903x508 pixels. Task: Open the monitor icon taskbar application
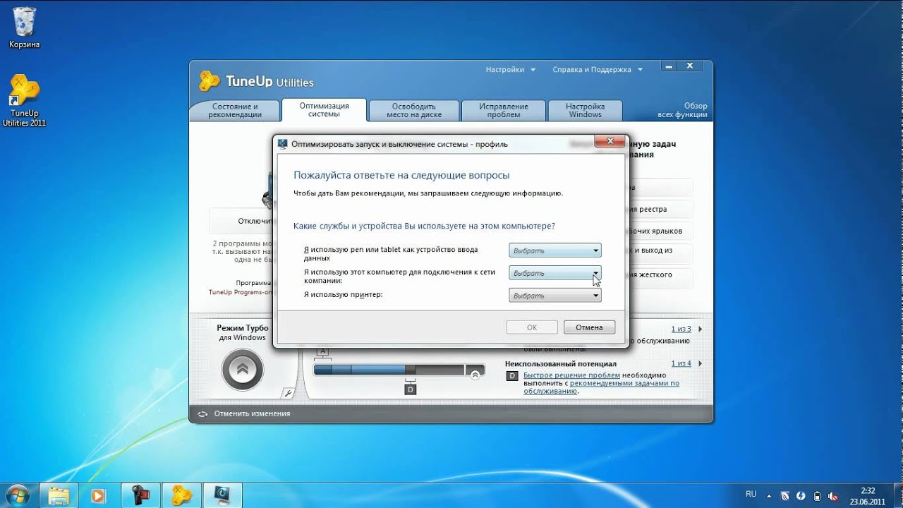pos(223,495)
